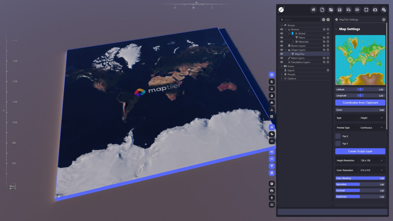This screenshot has width=393, height=221.
Task: Click the tree Search input field
Action: pyautogui.click(x=300, y=20)
